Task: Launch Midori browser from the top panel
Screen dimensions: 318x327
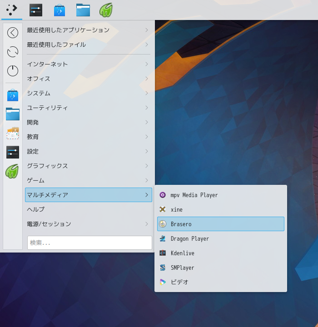Action: click(x=106, y=10)
